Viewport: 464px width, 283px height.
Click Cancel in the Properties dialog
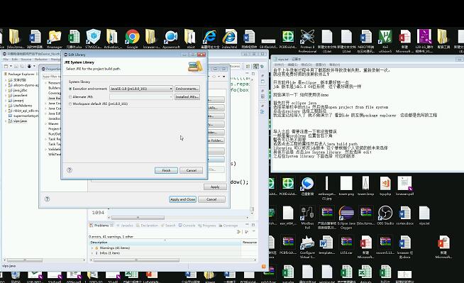(x=211, y=199)
